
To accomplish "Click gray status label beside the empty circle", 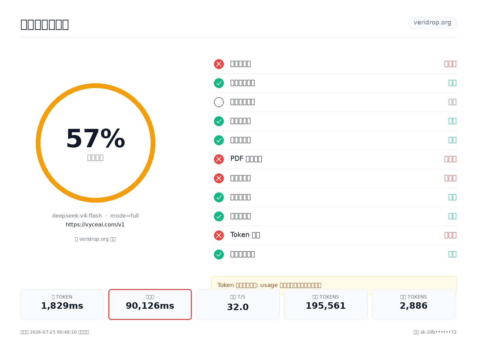I will (x=452, y=102).
